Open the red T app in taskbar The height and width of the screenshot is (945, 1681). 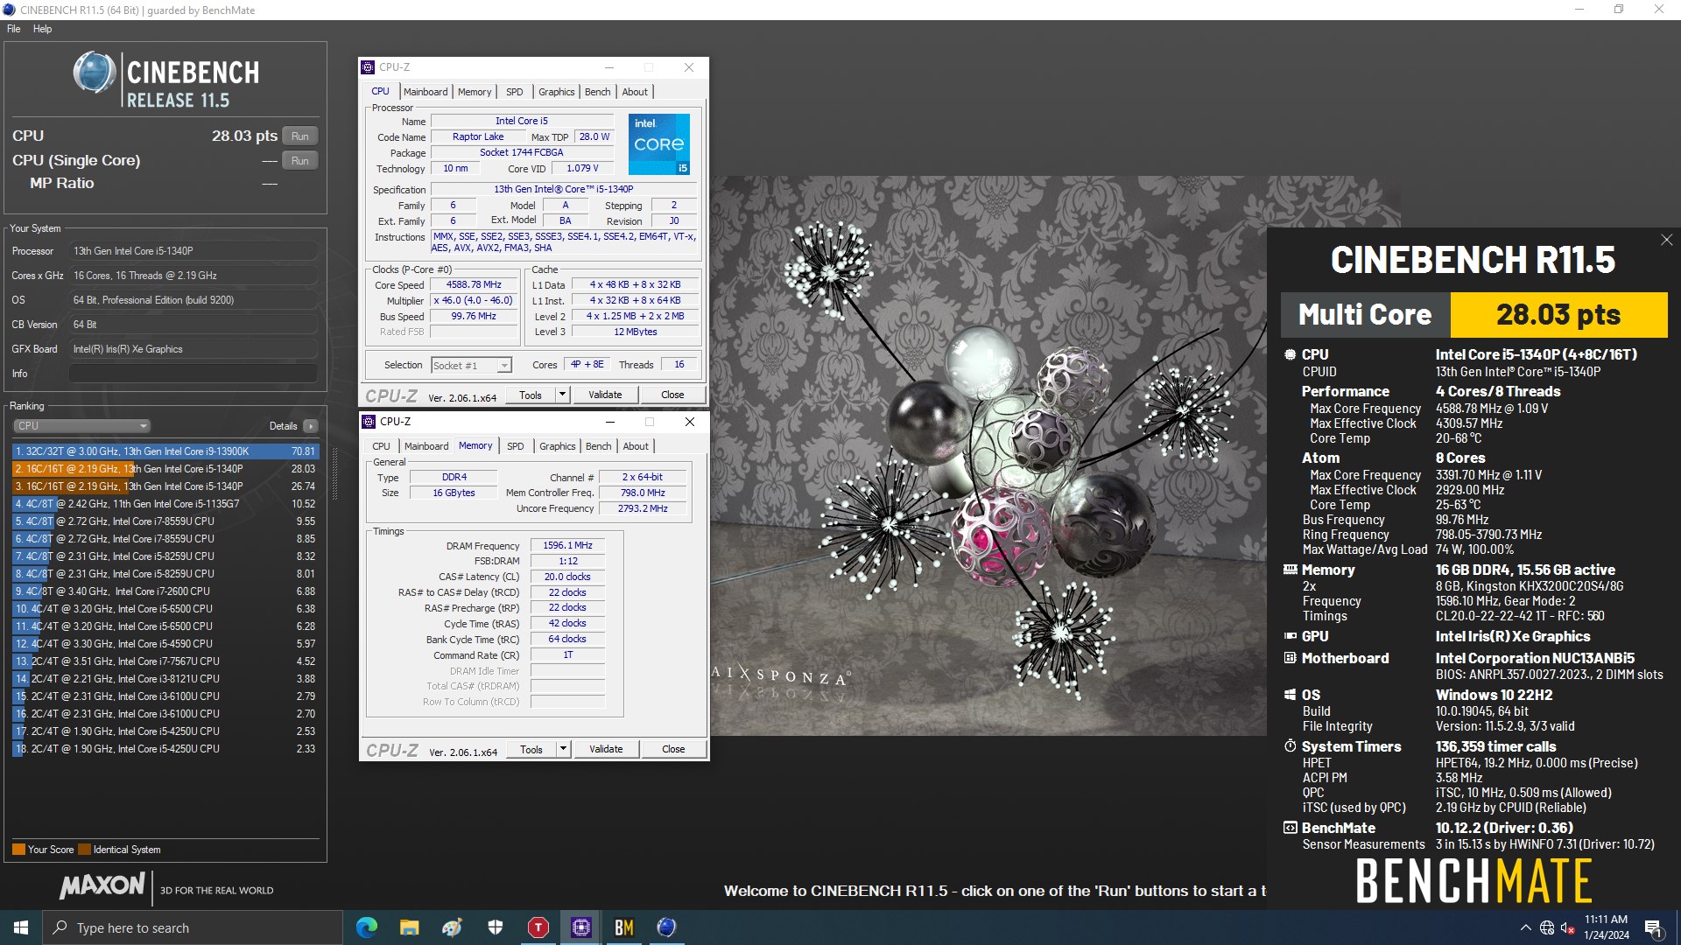click(x=538, y=927)
